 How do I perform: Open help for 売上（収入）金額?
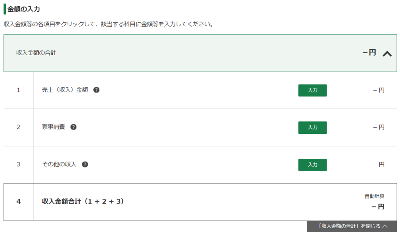click(x=96, y=90)
